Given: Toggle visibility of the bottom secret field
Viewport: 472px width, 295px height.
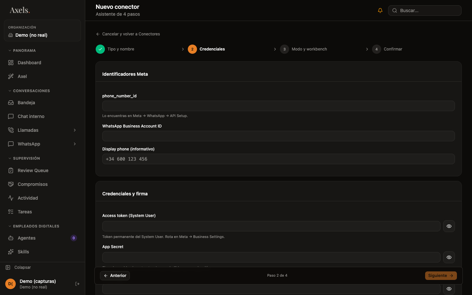Looking at the screenshot, I should [x=449, y=289].
